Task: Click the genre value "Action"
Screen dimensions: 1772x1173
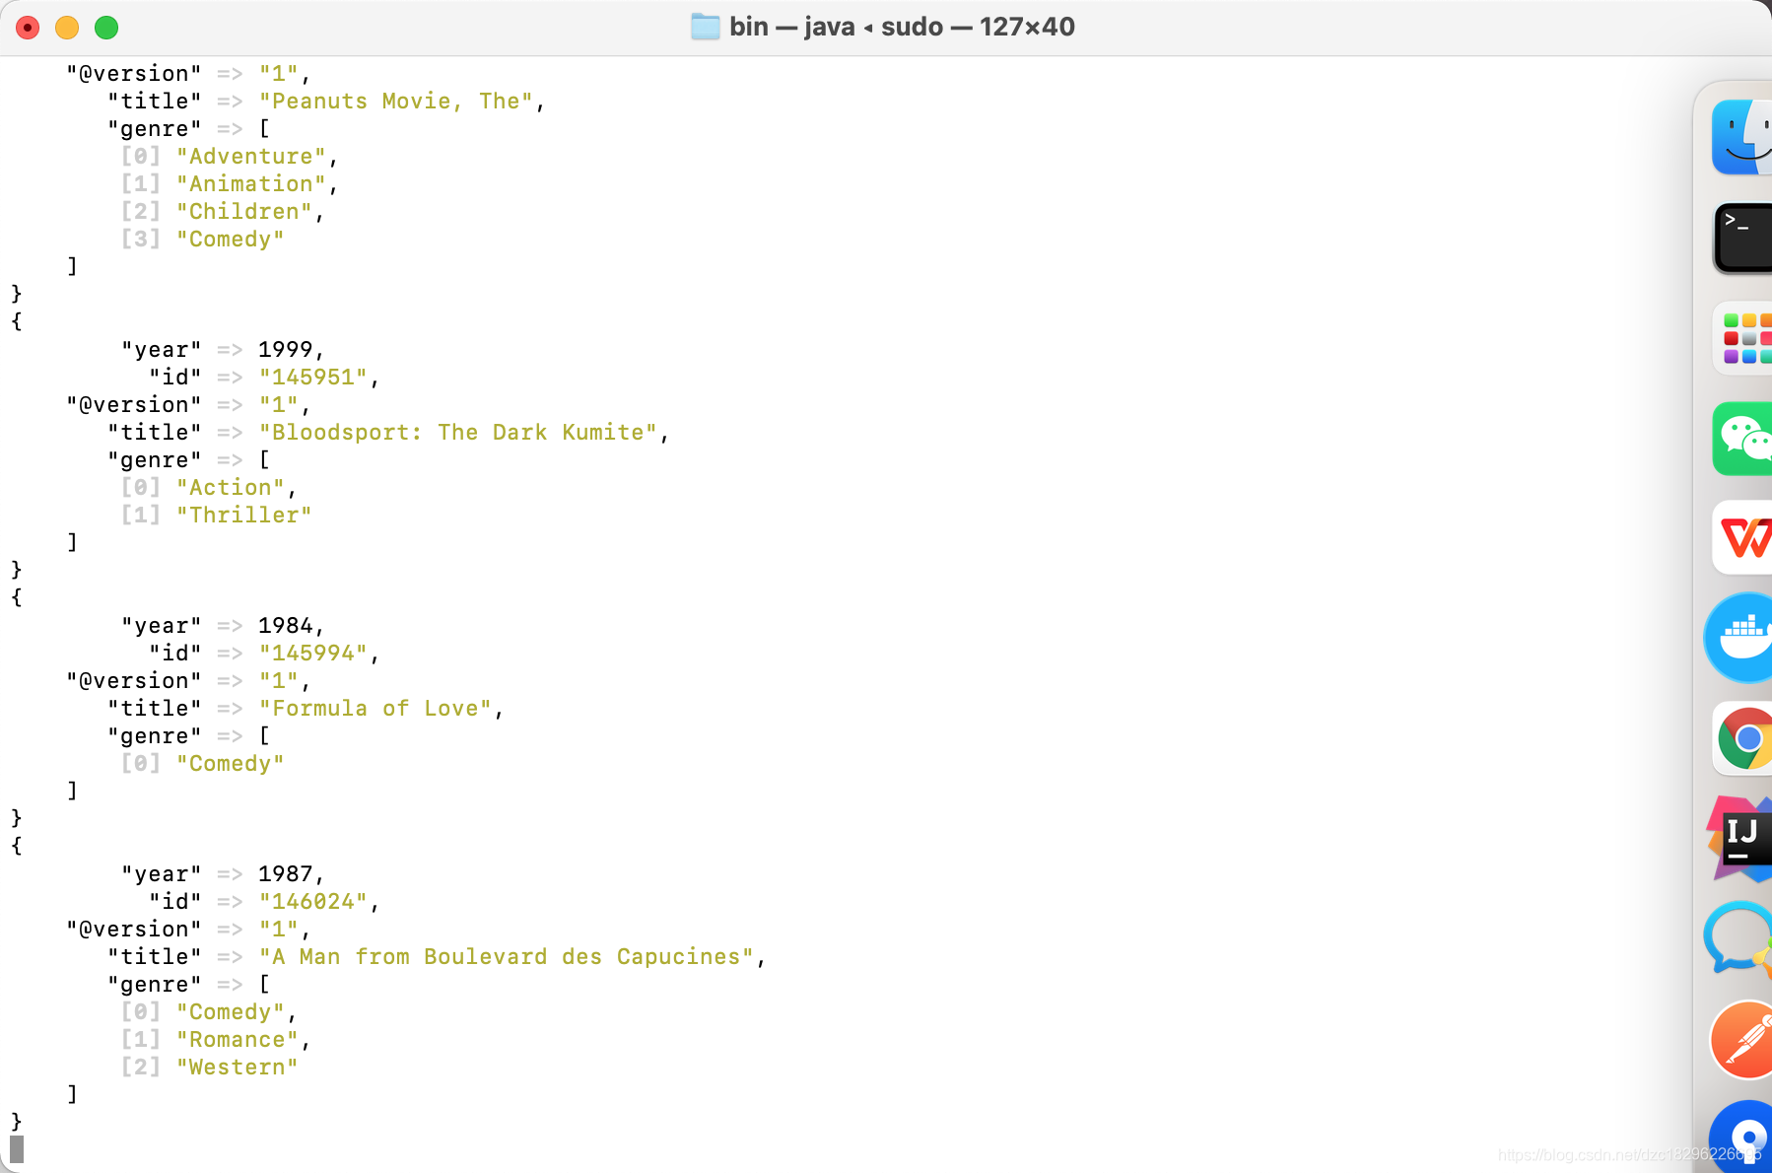Action: 231,488
